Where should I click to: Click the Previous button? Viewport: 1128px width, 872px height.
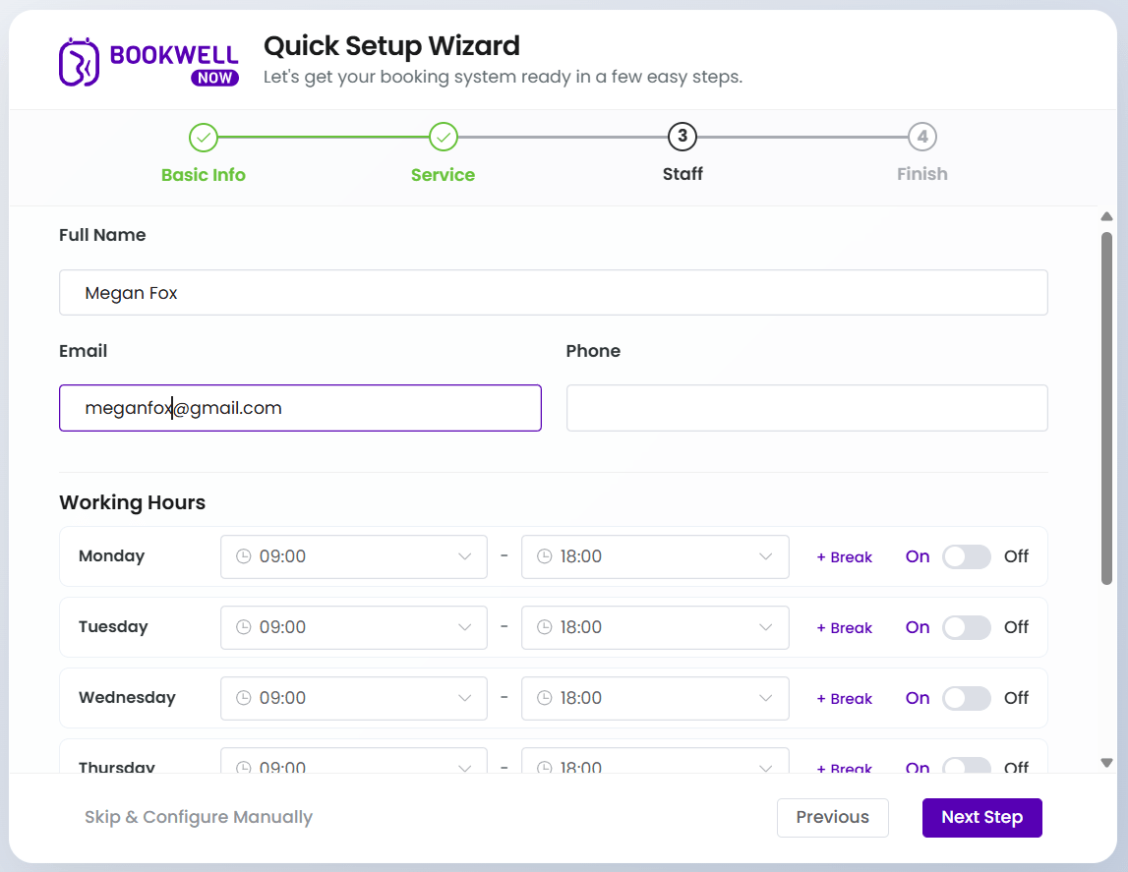click(832, 817)
